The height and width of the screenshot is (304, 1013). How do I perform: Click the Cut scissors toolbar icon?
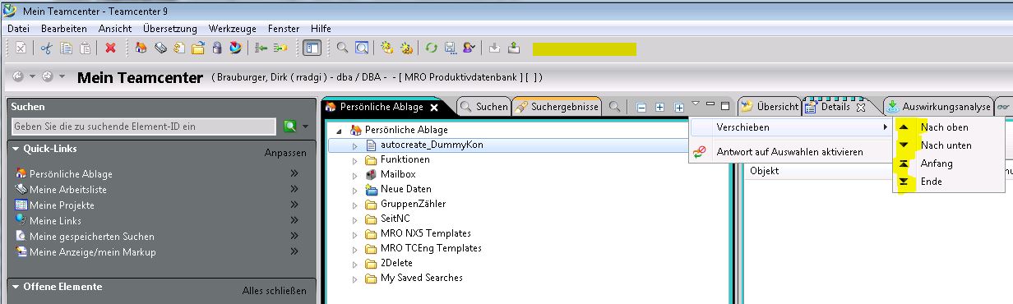click(x=46, y=48)
